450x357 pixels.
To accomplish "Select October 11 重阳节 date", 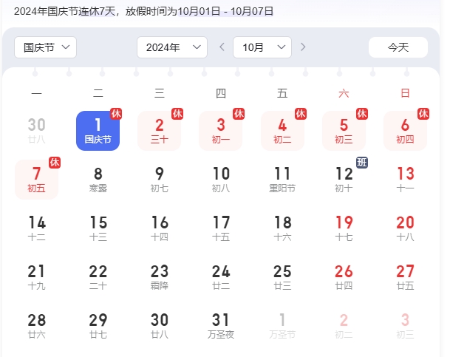I will (x=282, y=180).
